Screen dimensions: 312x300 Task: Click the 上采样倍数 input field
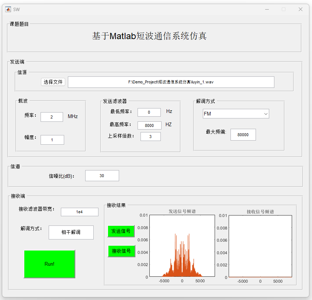point(150,137)
